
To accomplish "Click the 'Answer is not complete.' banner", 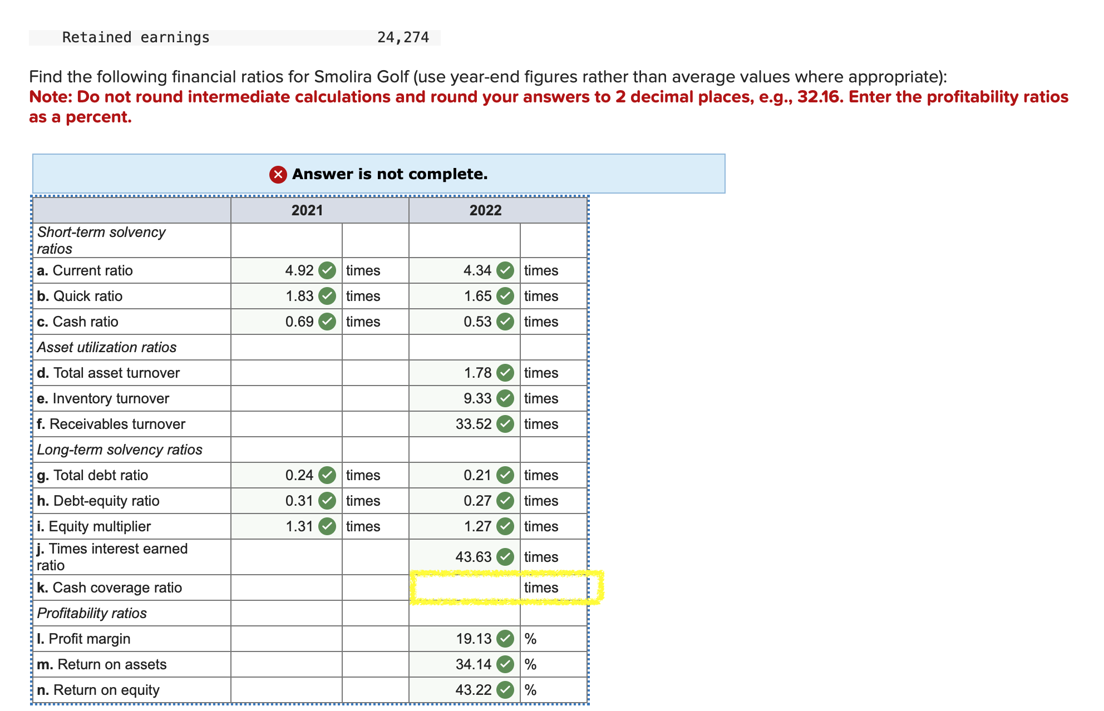I will point(390,174).
